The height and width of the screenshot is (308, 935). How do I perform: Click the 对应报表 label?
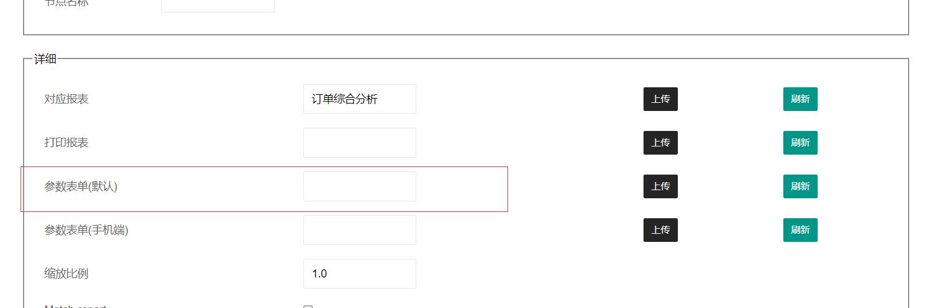tap(66, 99)
